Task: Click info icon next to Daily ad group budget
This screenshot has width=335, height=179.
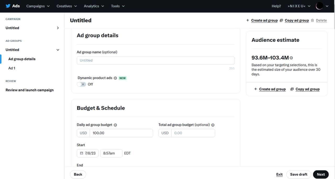Action: pyautogui.click(x=115, y=125)
